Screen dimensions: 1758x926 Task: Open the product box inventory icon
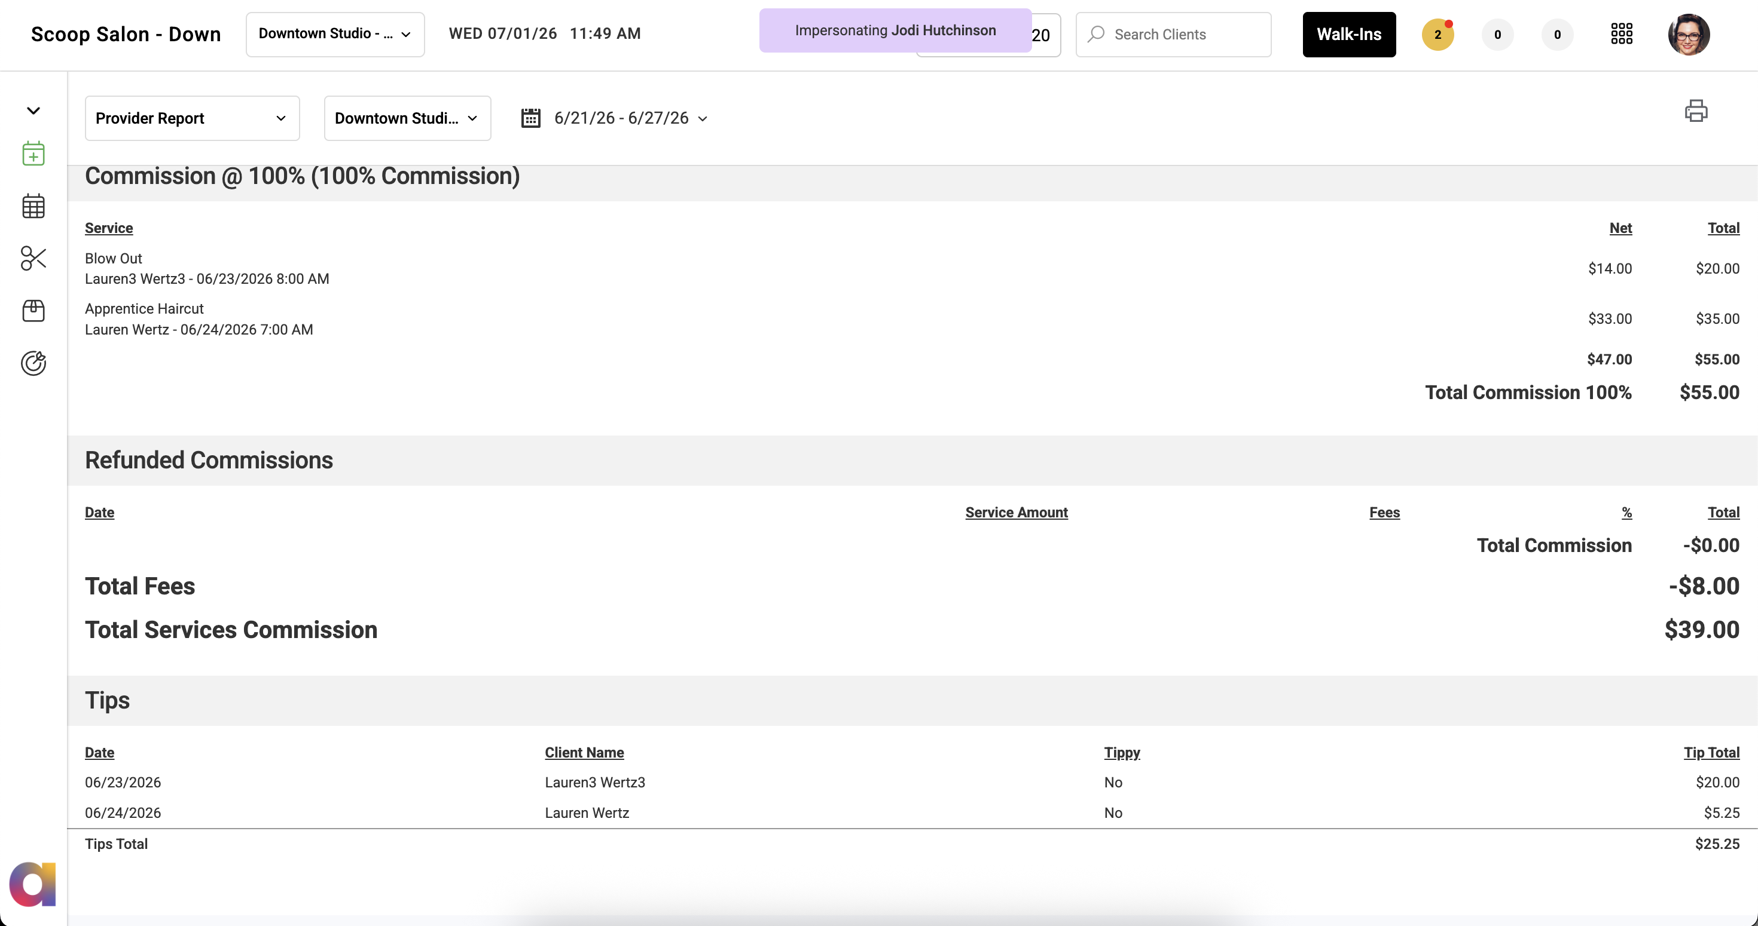click(33, 311)
